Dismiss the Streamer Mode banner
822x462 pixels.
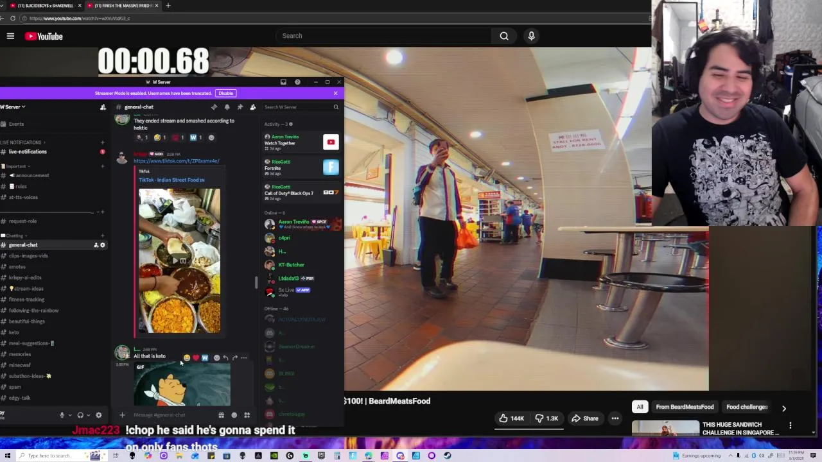coord(335,94)
